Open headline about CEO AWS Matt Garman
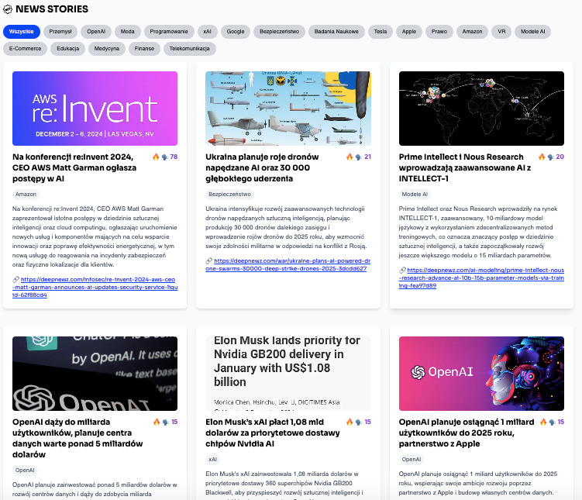582x500 pixels. tap(74, 167)
